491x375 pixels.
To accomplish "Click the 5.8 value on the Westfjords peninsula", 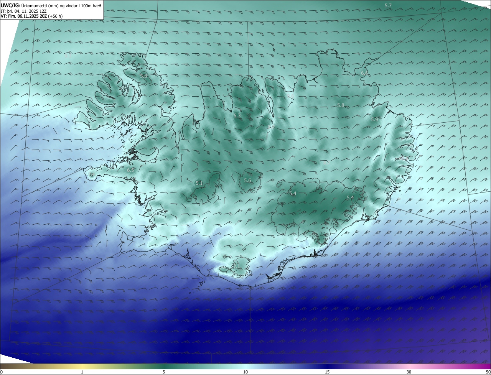I will click(143, 76).
